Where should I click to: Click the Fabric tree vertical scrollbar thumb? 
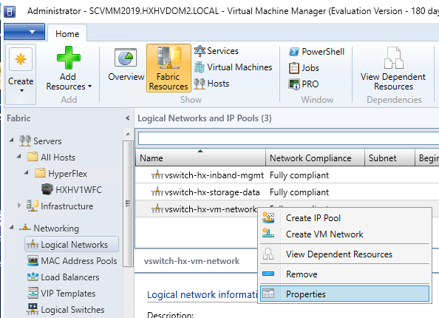[x=128, y=203]
